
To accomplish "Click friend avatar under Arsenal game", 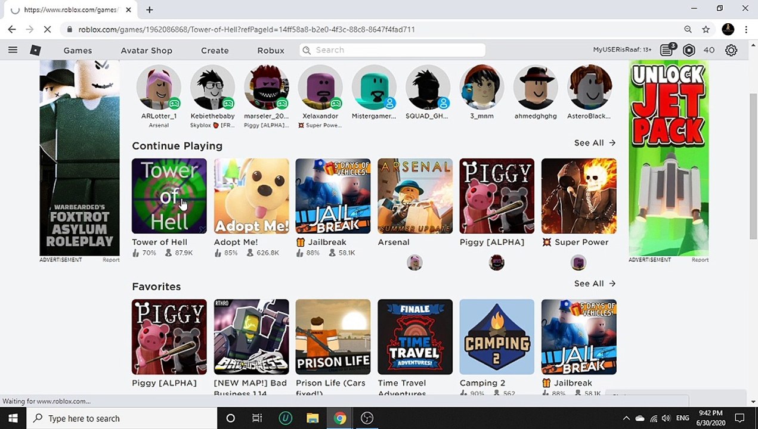I will (x=414, y=262).
